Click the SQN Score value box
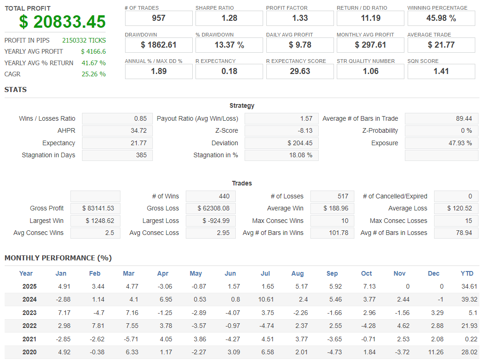Viewport: 485px width, 364px height. (x=441, y=71)
